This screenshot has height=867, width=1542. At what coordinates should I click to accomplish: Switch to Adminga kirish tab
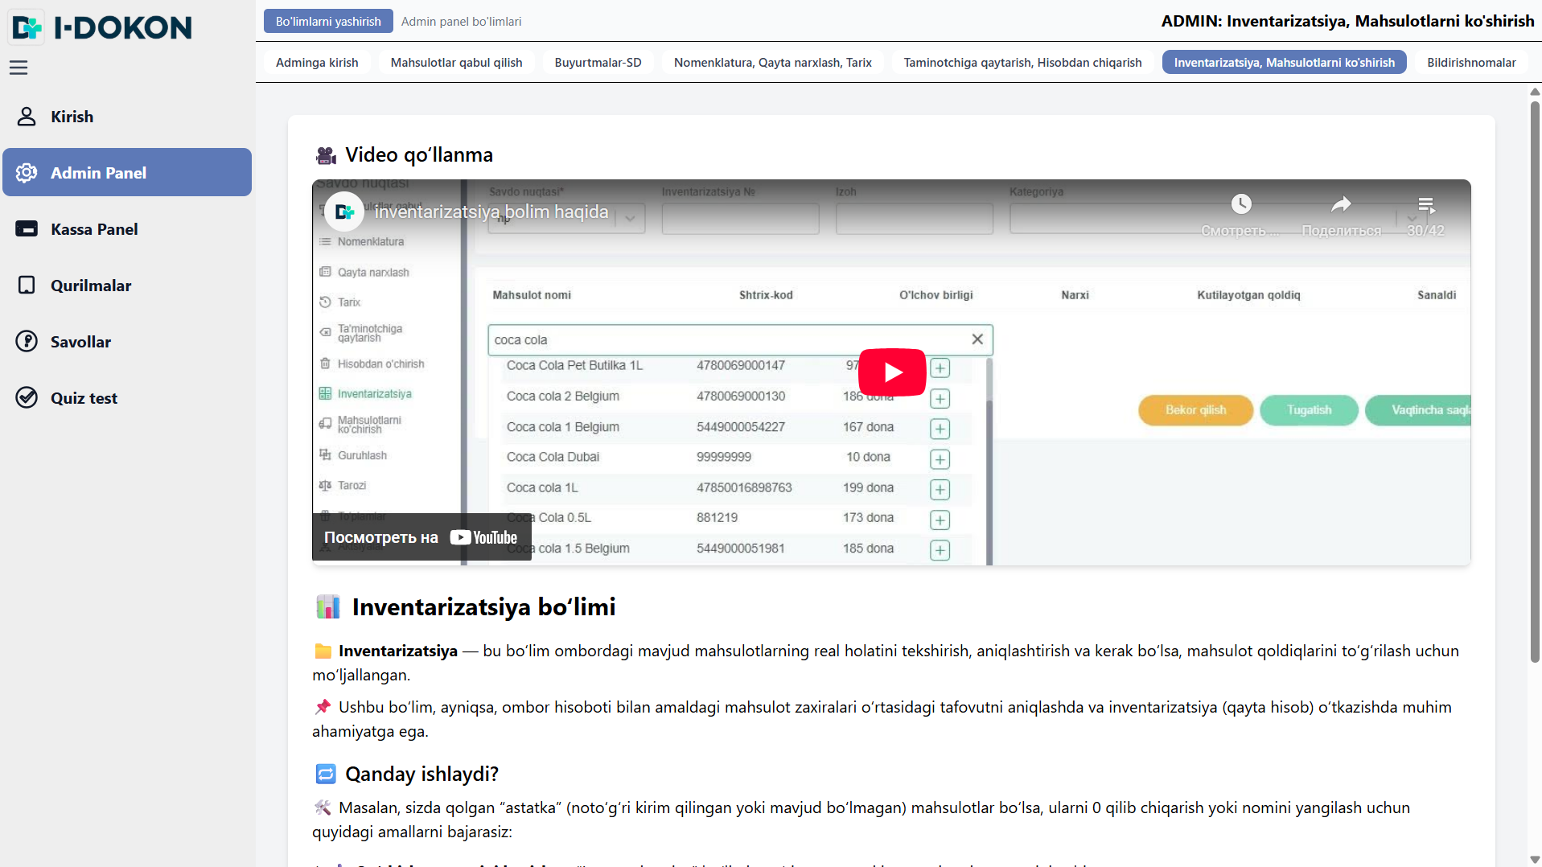click(317, 63)
